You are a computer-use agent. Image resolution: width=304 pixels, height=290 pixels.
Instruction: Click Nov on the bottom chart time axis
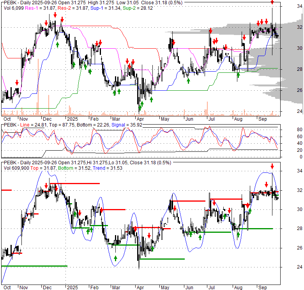coord(24,288)
